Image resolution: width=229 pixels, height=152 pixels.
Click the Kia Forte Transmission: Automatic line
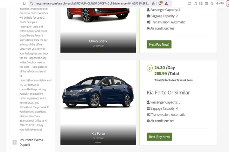[166, 115]
